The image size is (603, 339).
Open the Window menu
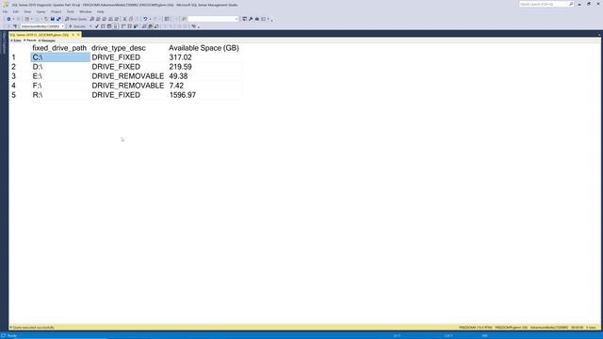[86, 11]
